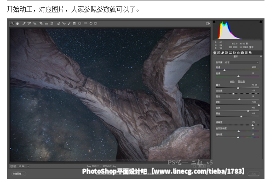270x180 pixels.
Task: Toggle shadow clipping warning in histogram
Action: (x=214, y=22)
